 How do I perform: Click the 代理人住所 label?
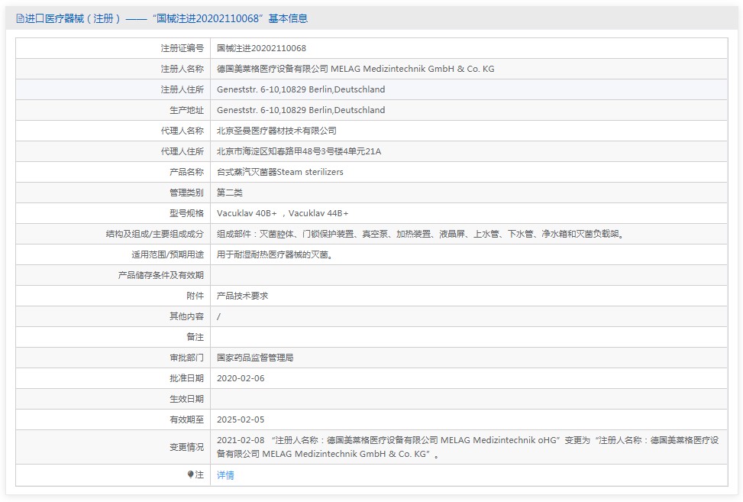pyautogui.click(x=183, y=151)
